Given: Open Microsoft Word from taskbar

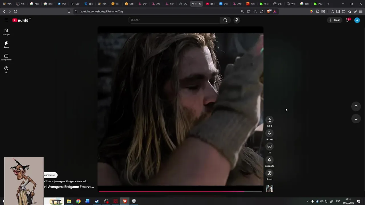Looking at the screenshot, I should point(88,201).
